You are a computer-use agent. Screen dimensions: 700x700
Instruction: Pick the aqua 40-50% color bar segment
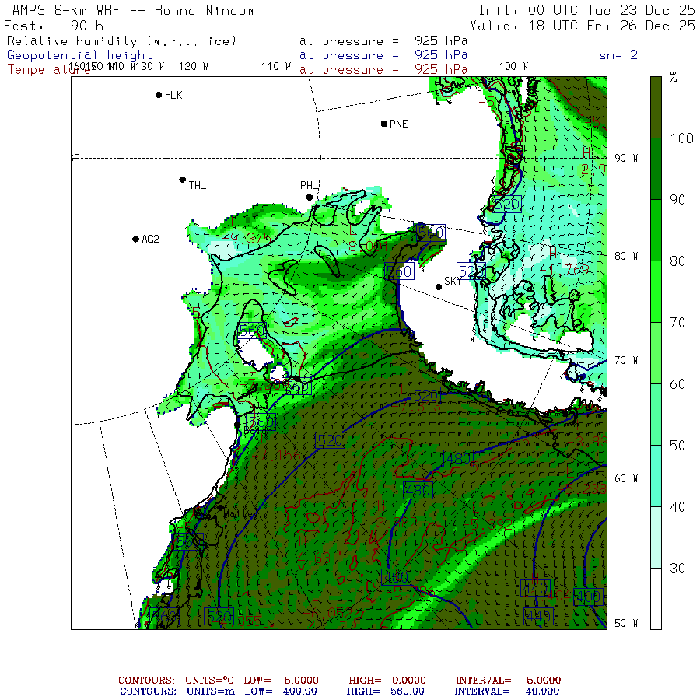[656, 476]
